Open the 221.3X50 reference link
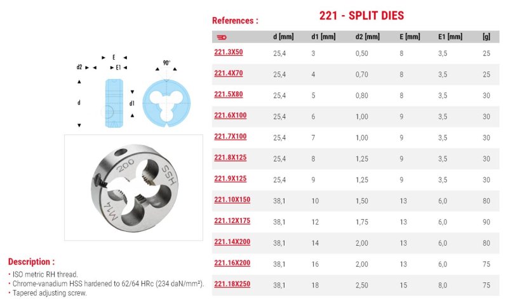The width and height of the screenshot is (508, 304). pyautogui.click(x=229, y=52)
